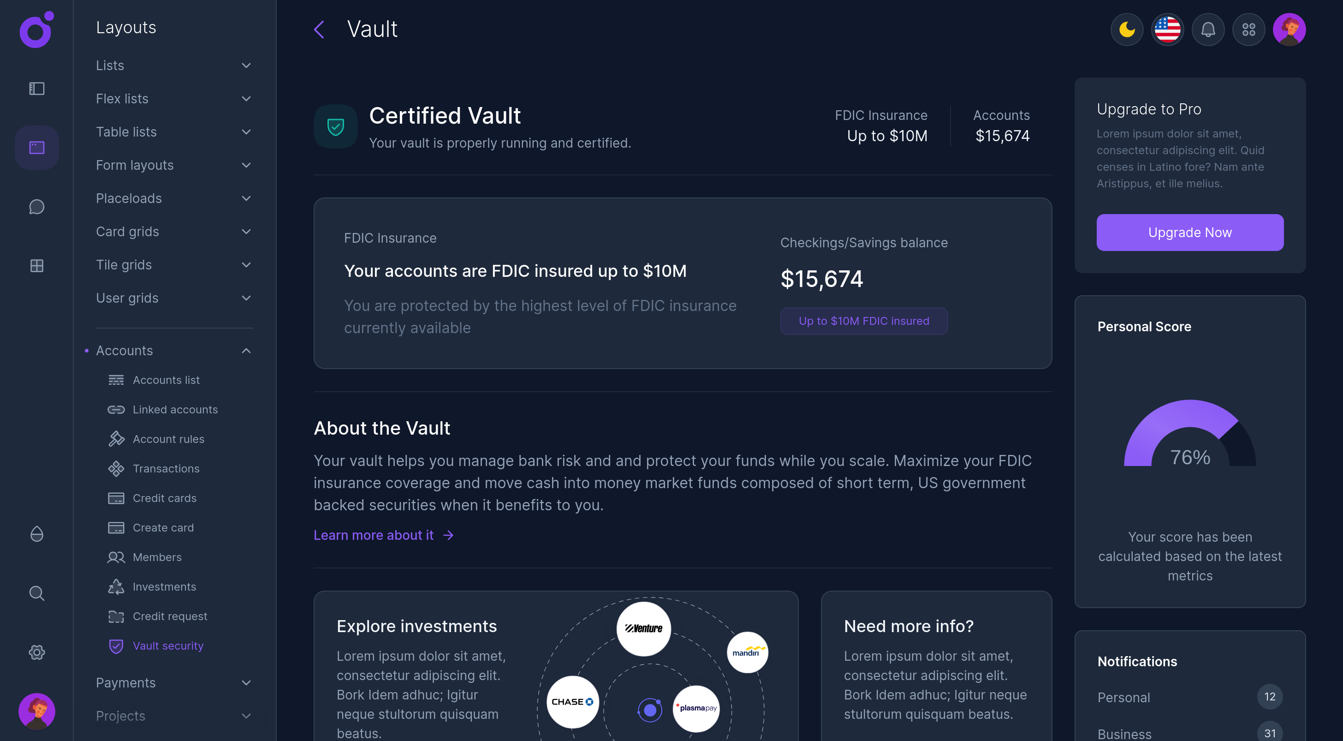This screenshot has height=741, width=1343.
Task: Go to Transactions in the Accounts menu
Action: point(166,468)
